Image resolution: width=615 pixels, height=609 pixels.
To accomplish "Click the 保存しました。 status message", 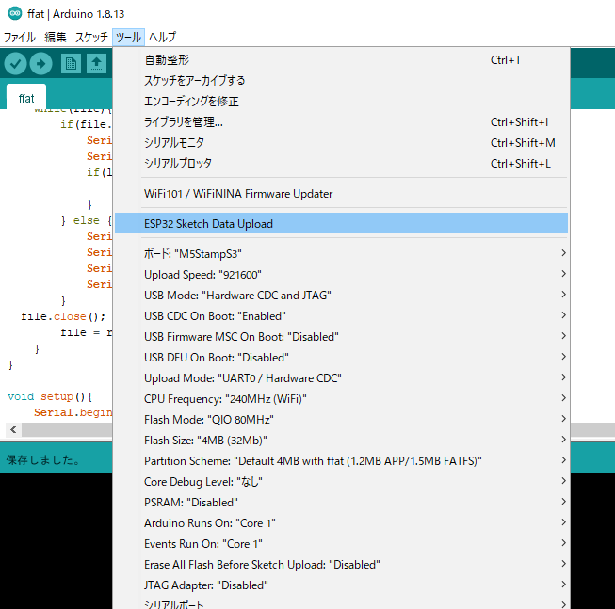I will tap(43, 459).
